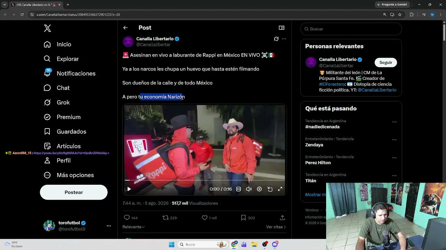The height and width of the screenshot is (250, 446).
Task: Open the Chrome profile M avatar
Action: (432, 15)
